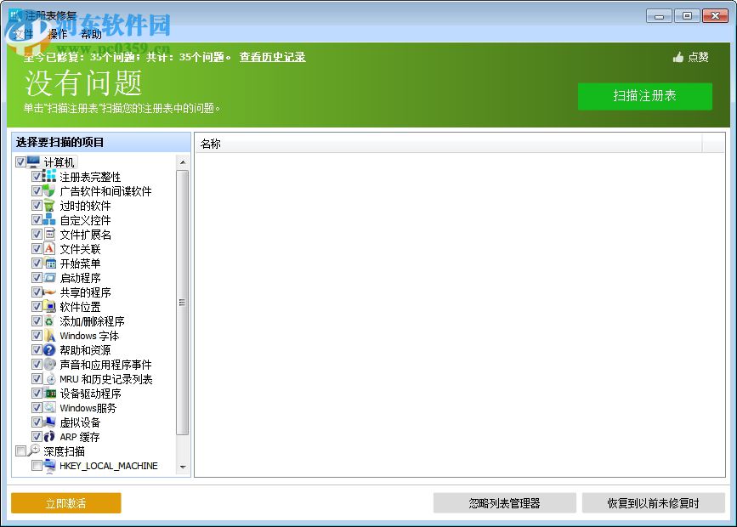
Task: Click the 帮助和资源 question mark icon
Action: point(49,349)
